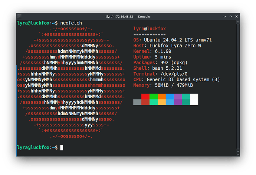The width and height of the screenshot is (256, 175).
Task: Click the top 'lyra@luckfox:~$' prompt
Action: click(37, 23)
